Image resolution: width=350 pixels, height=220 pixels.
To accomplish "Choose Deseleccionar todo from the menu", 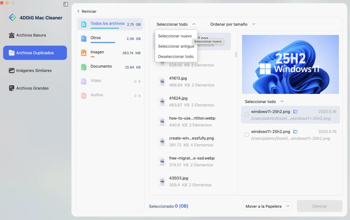I will tap(176, 56).
